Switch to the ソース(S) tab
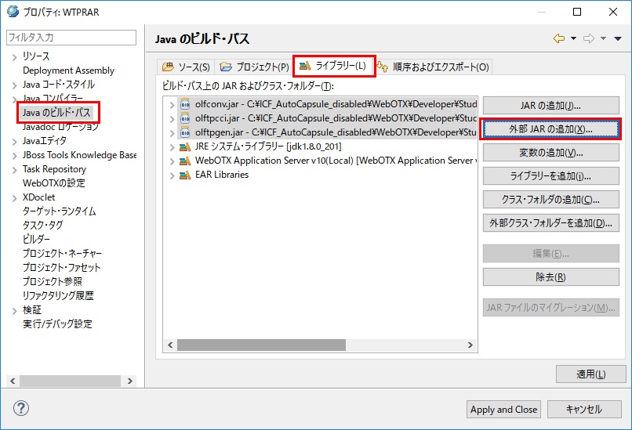Image resolution: width=632 pixels, height=430 pixels. (x=186, y=67)
